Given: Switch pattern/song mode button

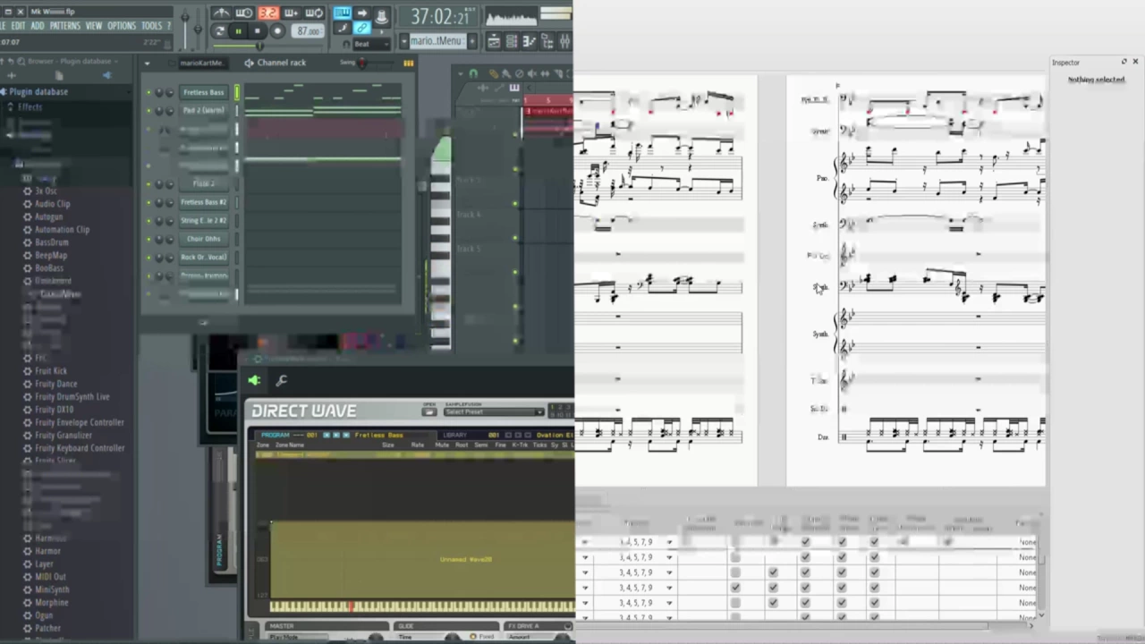Looking at the screenshot, I should click(219, 31).
